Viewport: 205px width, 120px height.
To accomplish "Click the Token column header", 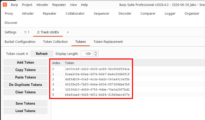I will pos(98,63).
